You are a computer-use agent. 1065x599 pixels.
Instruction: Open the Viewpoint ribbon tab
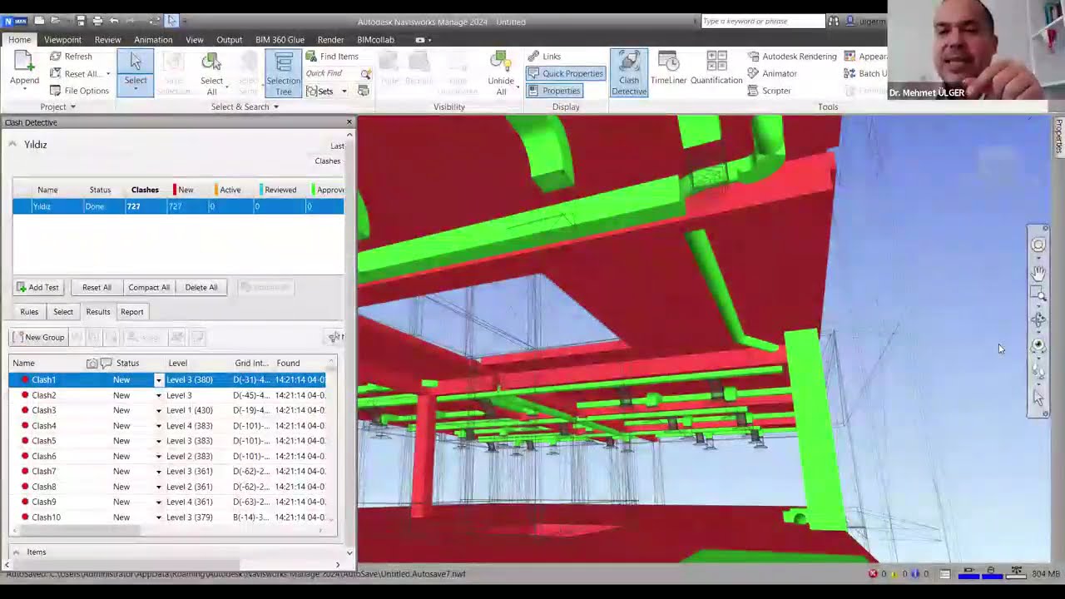tap(62, 40)
